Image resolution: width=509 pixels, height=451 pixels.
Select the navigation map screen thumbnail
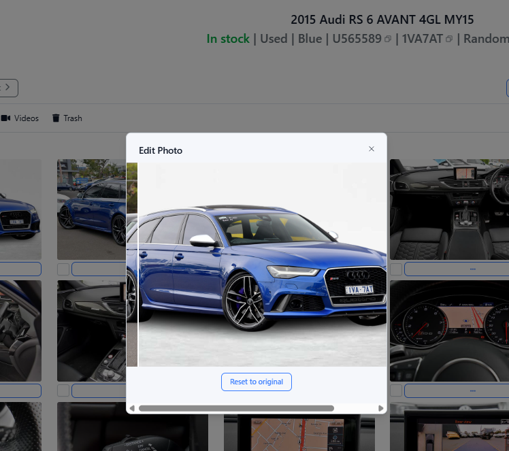pos(299,433)
